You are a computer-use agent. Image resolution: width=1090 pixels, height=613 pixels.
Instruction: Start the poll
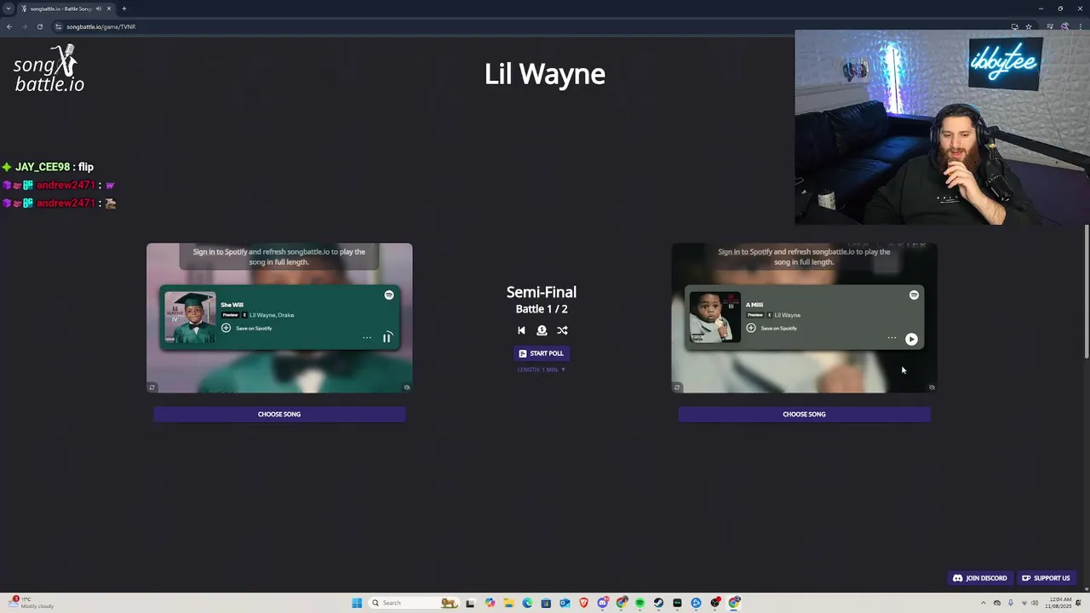pos(542,353)
